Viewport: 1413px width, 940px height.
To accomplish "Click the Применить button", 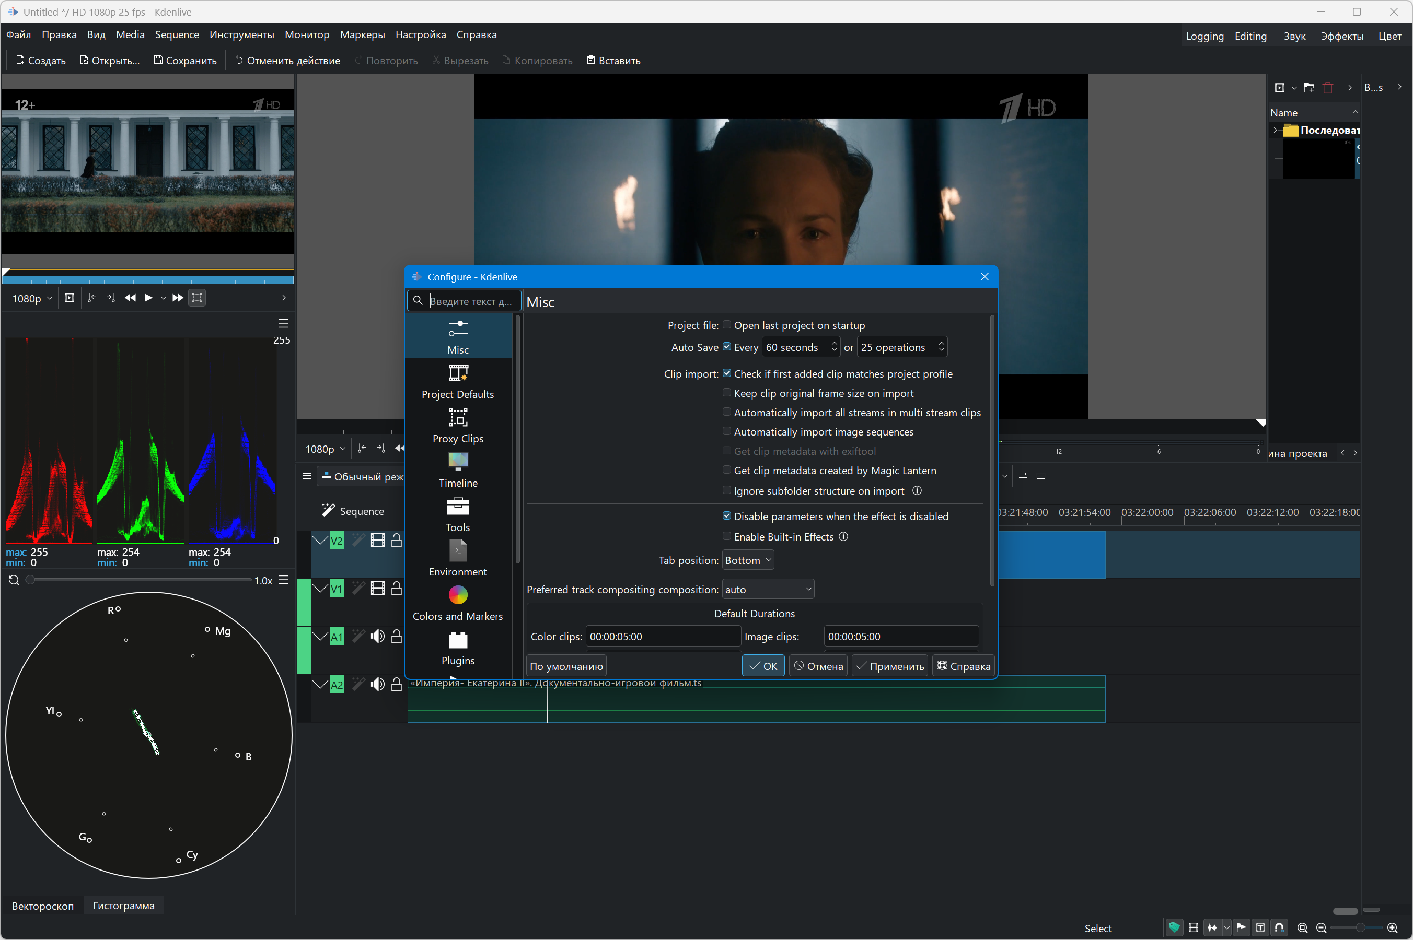I will click(x=890, y=666).
